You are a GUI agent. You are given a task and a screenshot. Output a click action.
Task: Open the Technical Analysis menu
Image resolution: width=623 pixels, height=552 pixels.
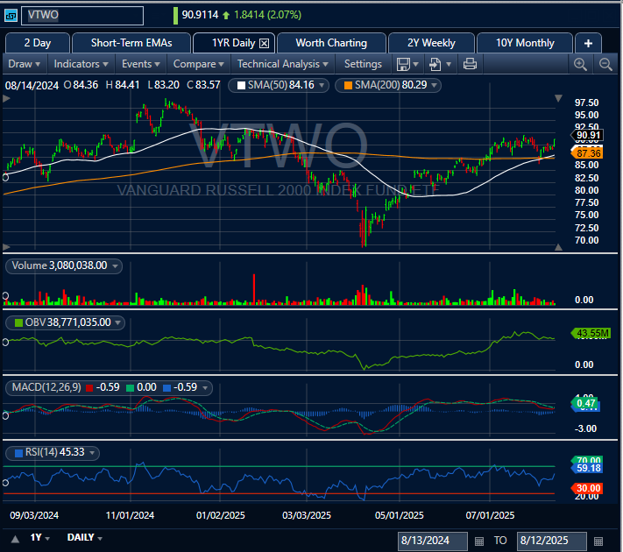(284, 64)
